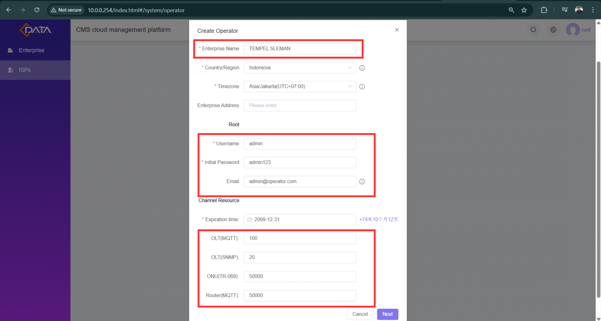This screenshot has width=601, height=321.
Task: Bookmark this page with star icon
Action: click(x=524, y=10)
